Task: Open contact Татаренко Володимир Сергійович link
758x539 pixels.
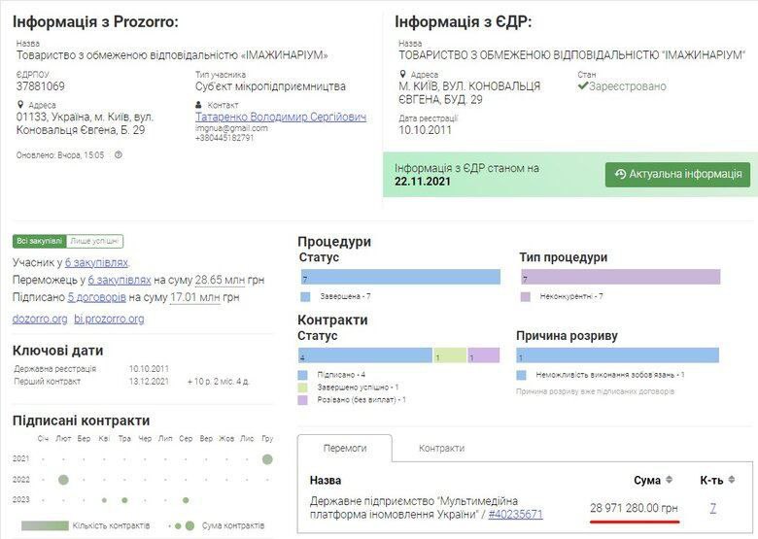Action: pos(281,117)
